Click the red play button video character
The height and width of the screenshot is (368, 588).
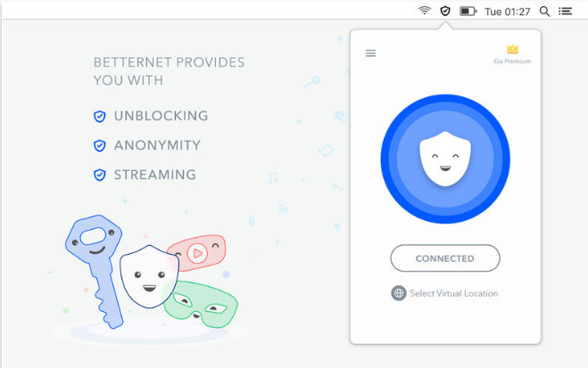pyautogui.click(x=198, y=253)
